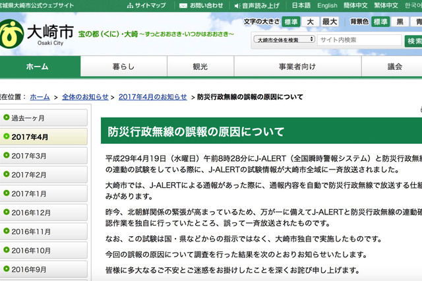Click the green arrow icon beside 2016年11月
Viewport: 422px width, 281px height.
click(7, 231)
